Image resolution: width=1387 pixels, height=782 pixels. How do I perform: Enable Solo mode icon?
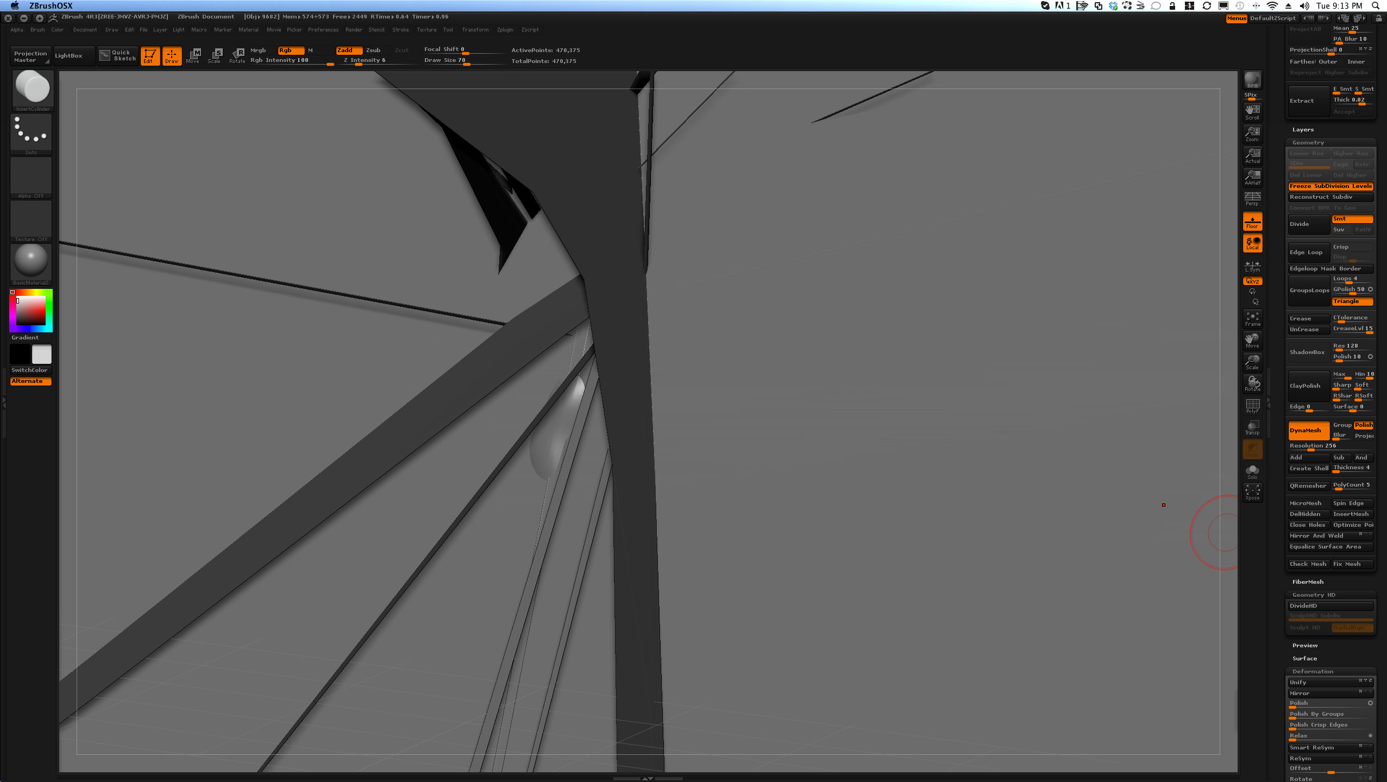[1252, 471]
